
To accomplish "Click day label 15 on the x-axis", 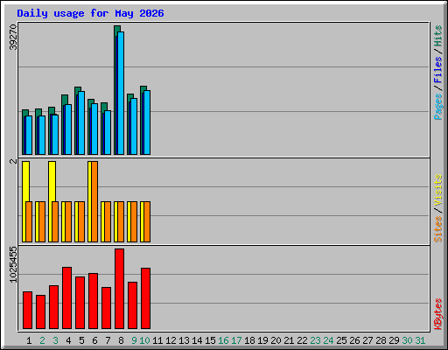I will click(210, 340).
